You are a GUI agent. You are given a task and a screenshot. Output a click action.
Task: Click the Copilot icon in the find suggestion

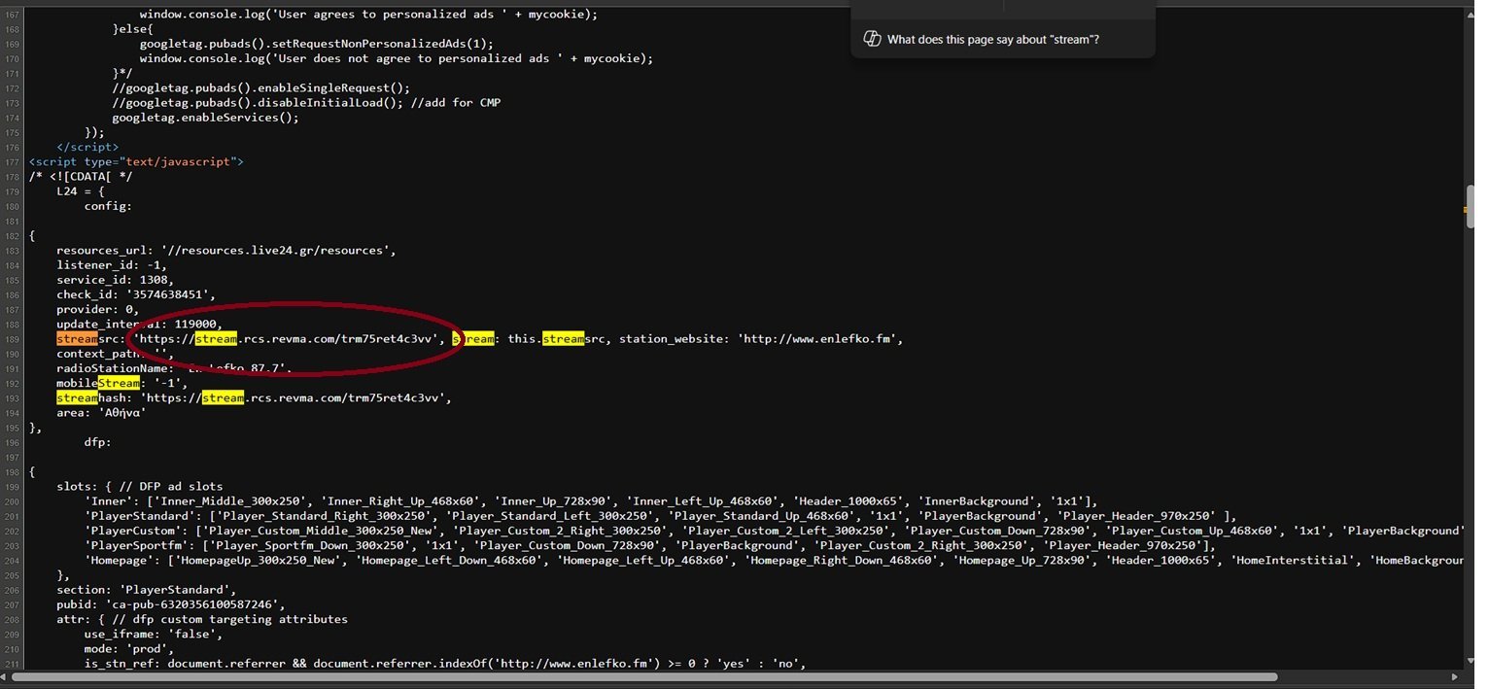(872, 39)
